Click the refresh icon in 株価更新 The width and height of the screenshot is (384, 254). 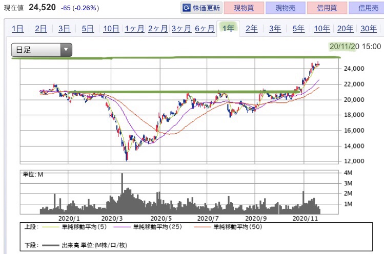(x=187, y=8)
